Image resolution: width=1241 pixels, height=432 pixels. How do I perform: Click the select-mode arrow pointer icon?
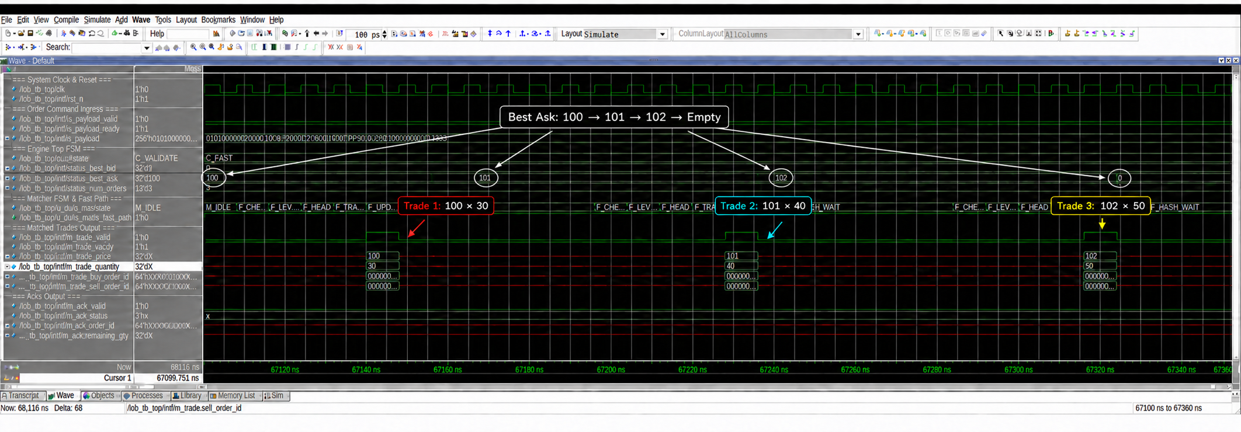click(x=1000, y=34)
